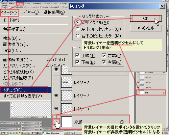The height and width of the screenshot is (135, 169).
Task: Open the enlarged イメージ(I) menu
Action: (x=9, y=12)
